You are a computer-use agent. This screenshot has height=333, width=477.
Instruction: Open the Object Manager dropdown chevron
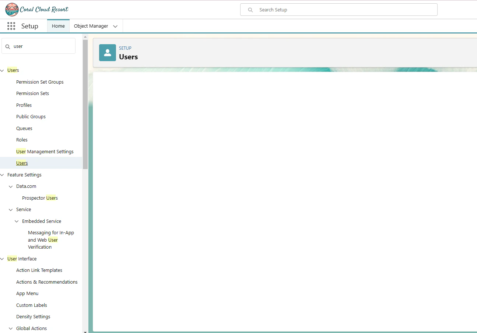click(115, 27)
